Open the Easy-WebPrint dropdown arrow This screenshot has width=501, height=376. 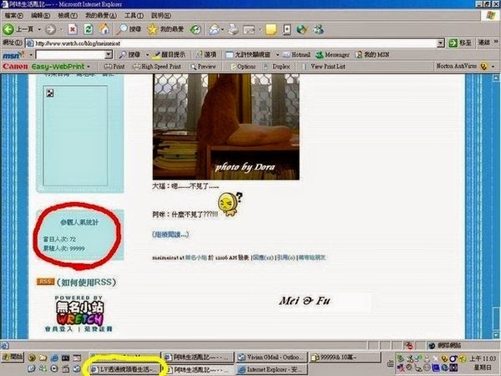[89, 67]
